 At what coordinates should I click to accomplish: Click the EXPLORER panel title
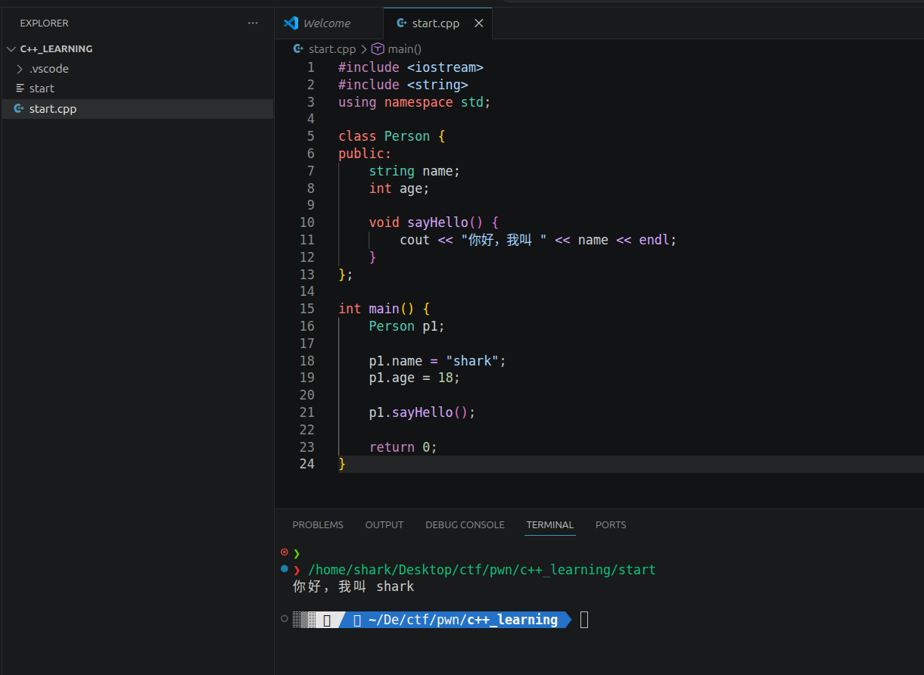coord(44,23)
